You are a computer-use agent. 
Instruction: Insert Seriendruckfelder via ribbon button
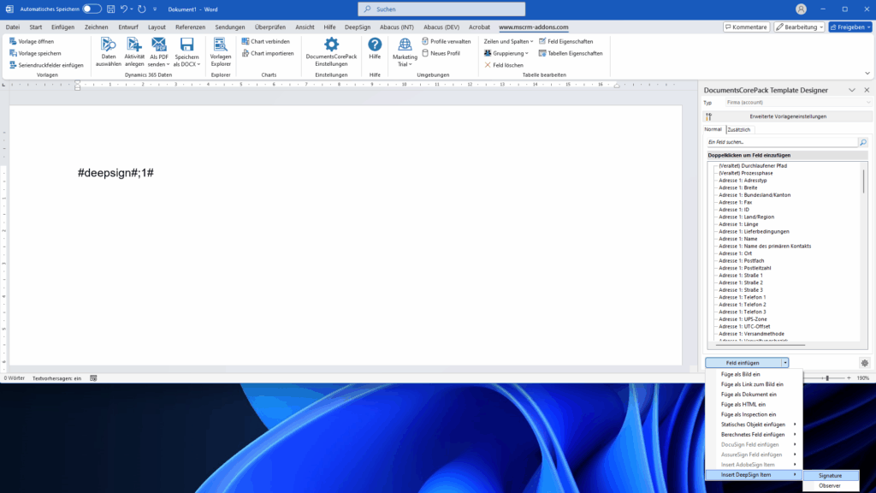point(46,65)
